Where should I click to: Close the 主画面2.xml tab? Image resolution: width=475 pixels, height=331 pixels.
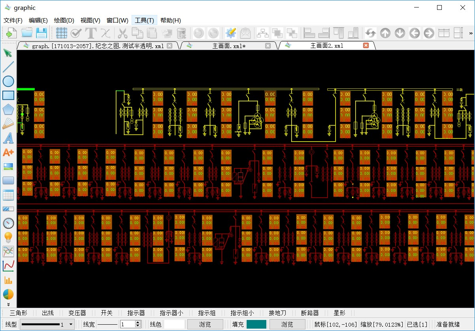point(366,46)
